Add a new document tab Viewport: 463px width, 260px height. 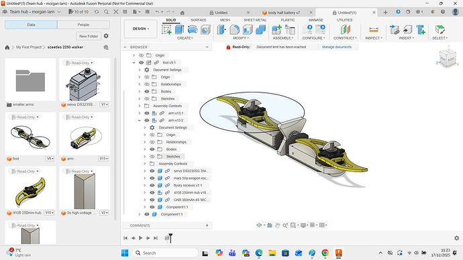point(385,12)
